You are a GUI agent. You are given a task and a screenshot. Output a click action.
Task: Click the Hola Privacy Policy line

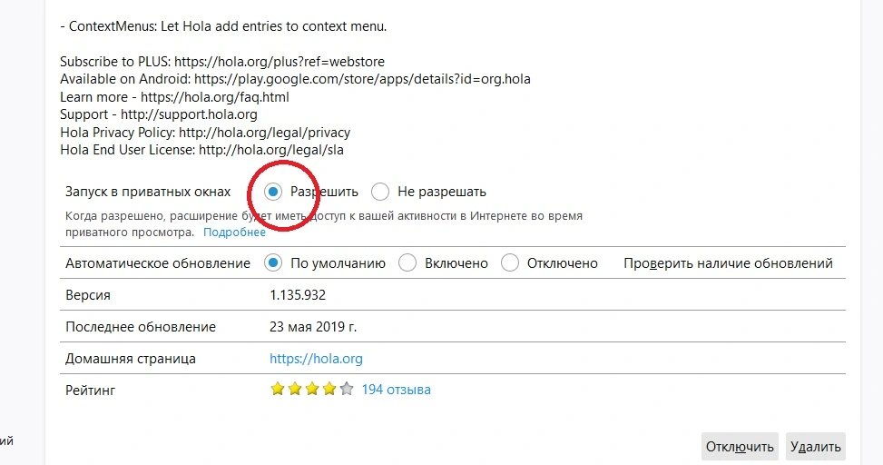point(205,133)
